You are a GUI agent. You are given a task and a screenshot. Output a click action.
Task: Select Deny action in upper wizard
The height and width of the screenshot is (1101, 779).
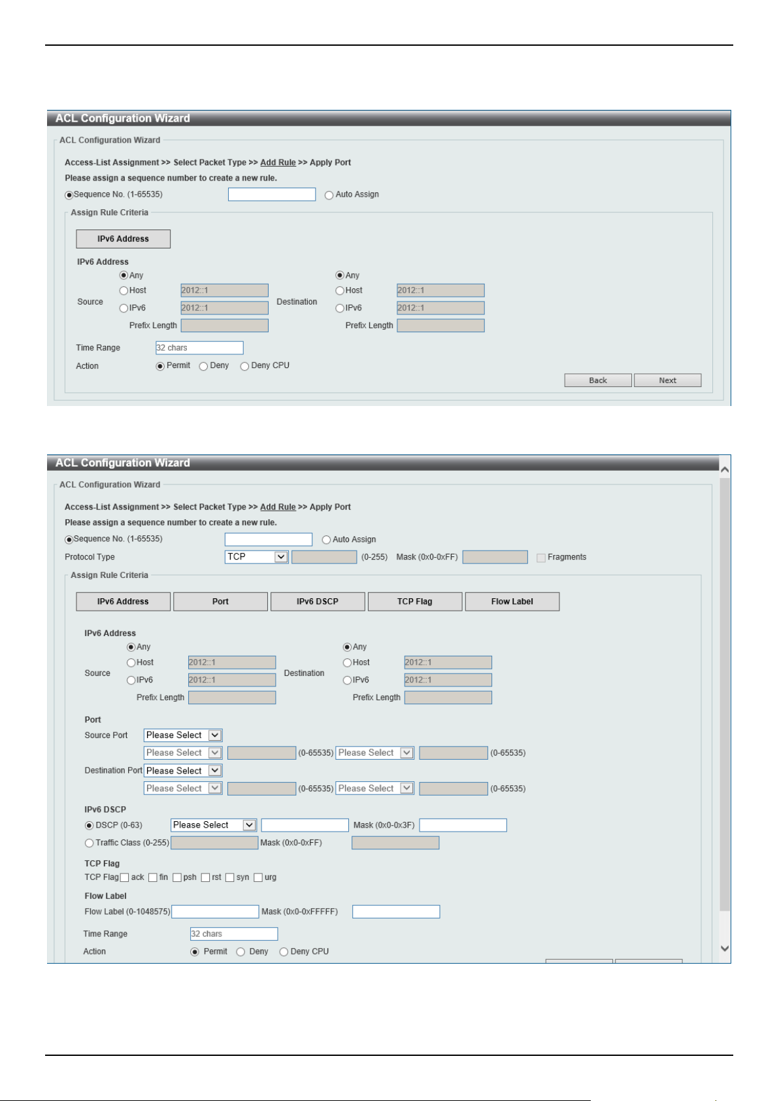[x=203, y=366]
